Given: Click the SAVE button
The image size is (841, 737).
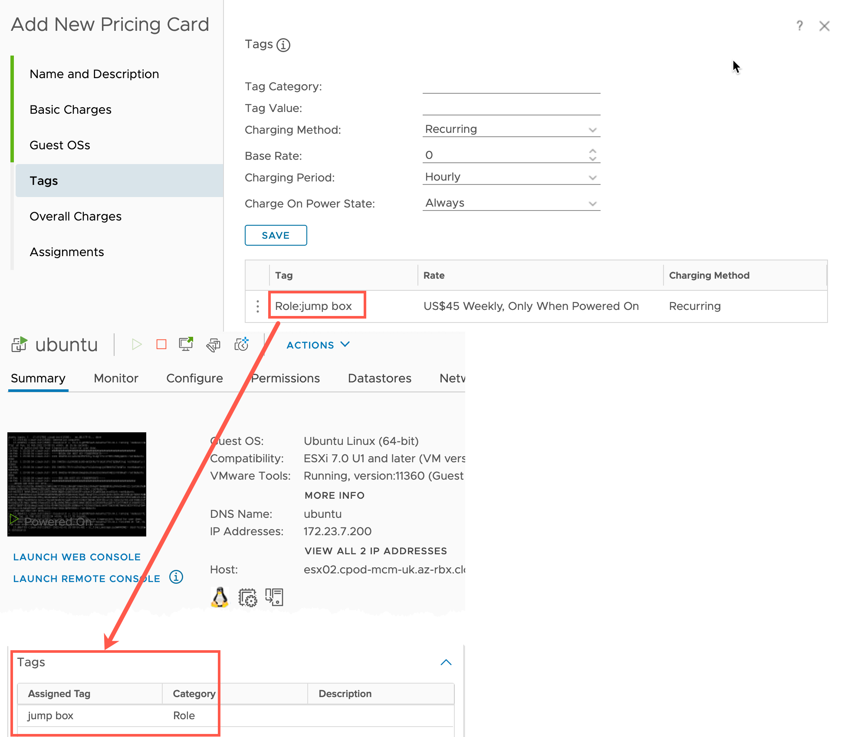Looking at the screenshot, I should 276,235.
